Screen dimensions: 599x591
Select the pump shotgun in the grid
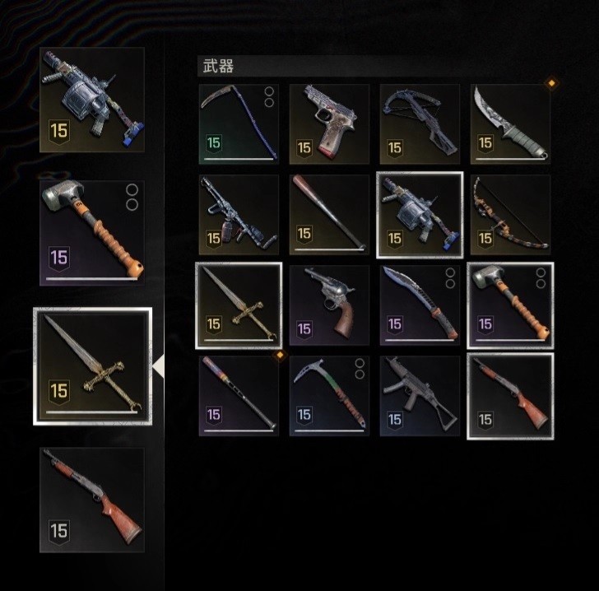(510, 396)
